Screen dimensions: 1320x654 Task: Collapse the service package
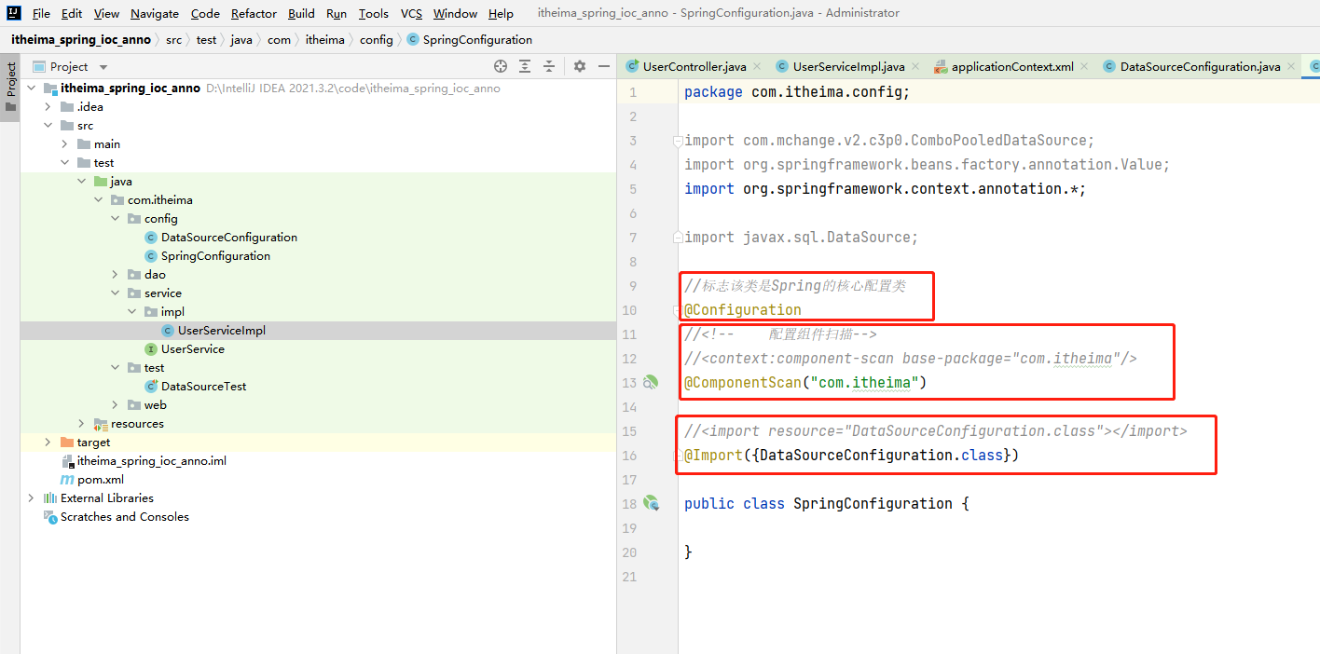pyautogui.click(x=115, y=293)
